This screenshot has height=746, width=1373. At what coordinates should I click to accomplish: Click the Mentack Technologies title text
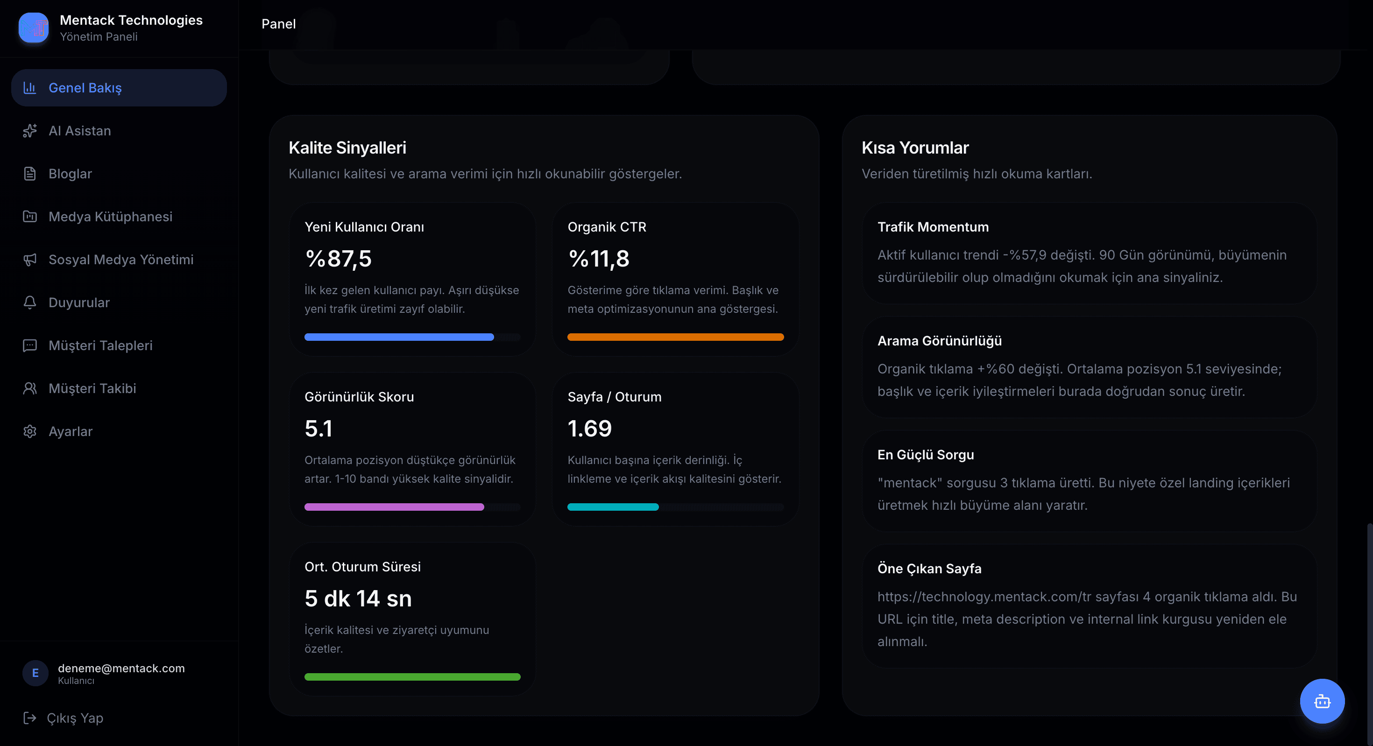tap(131, 20)
